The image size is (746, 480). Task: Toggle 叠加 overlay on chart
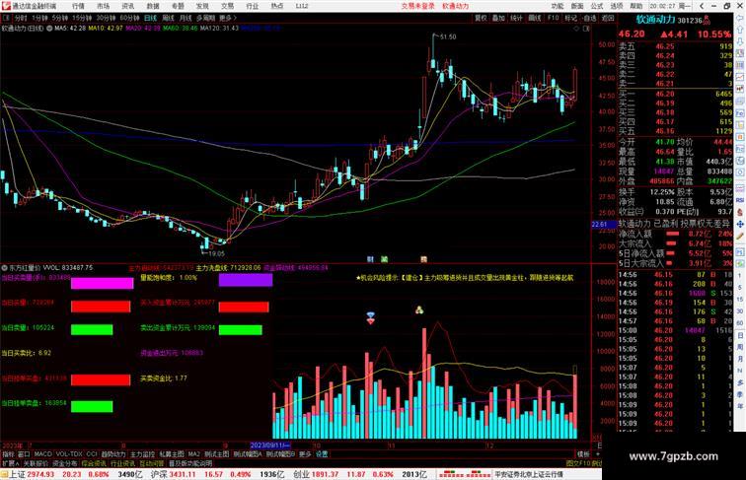(498, 18)
